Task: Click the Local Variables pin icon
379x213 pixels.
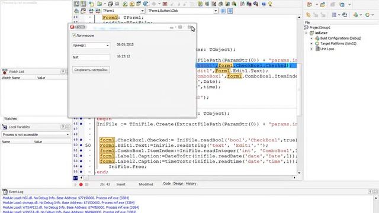Action: tap(63, 127)
